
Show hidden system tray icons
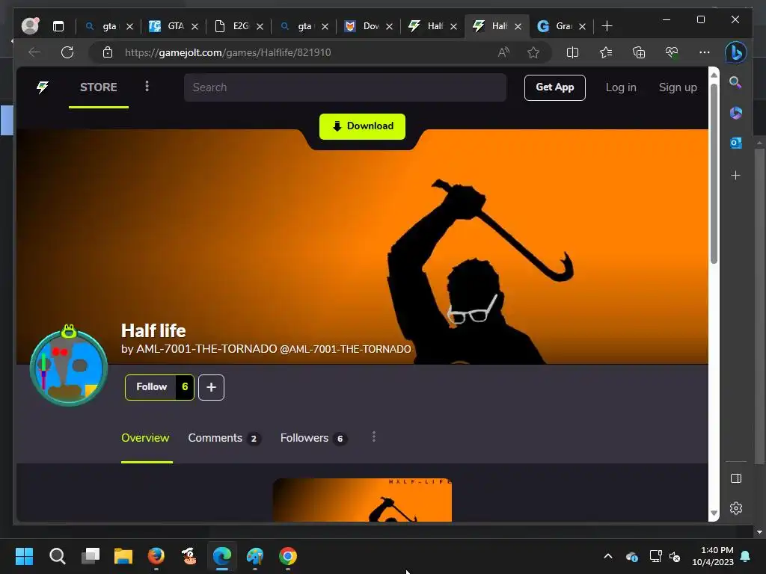[x=608, y=556]
